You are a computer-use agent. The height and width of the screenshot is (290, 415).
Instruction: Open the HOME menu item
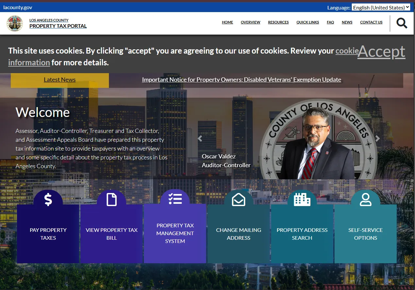click(227, 22)
